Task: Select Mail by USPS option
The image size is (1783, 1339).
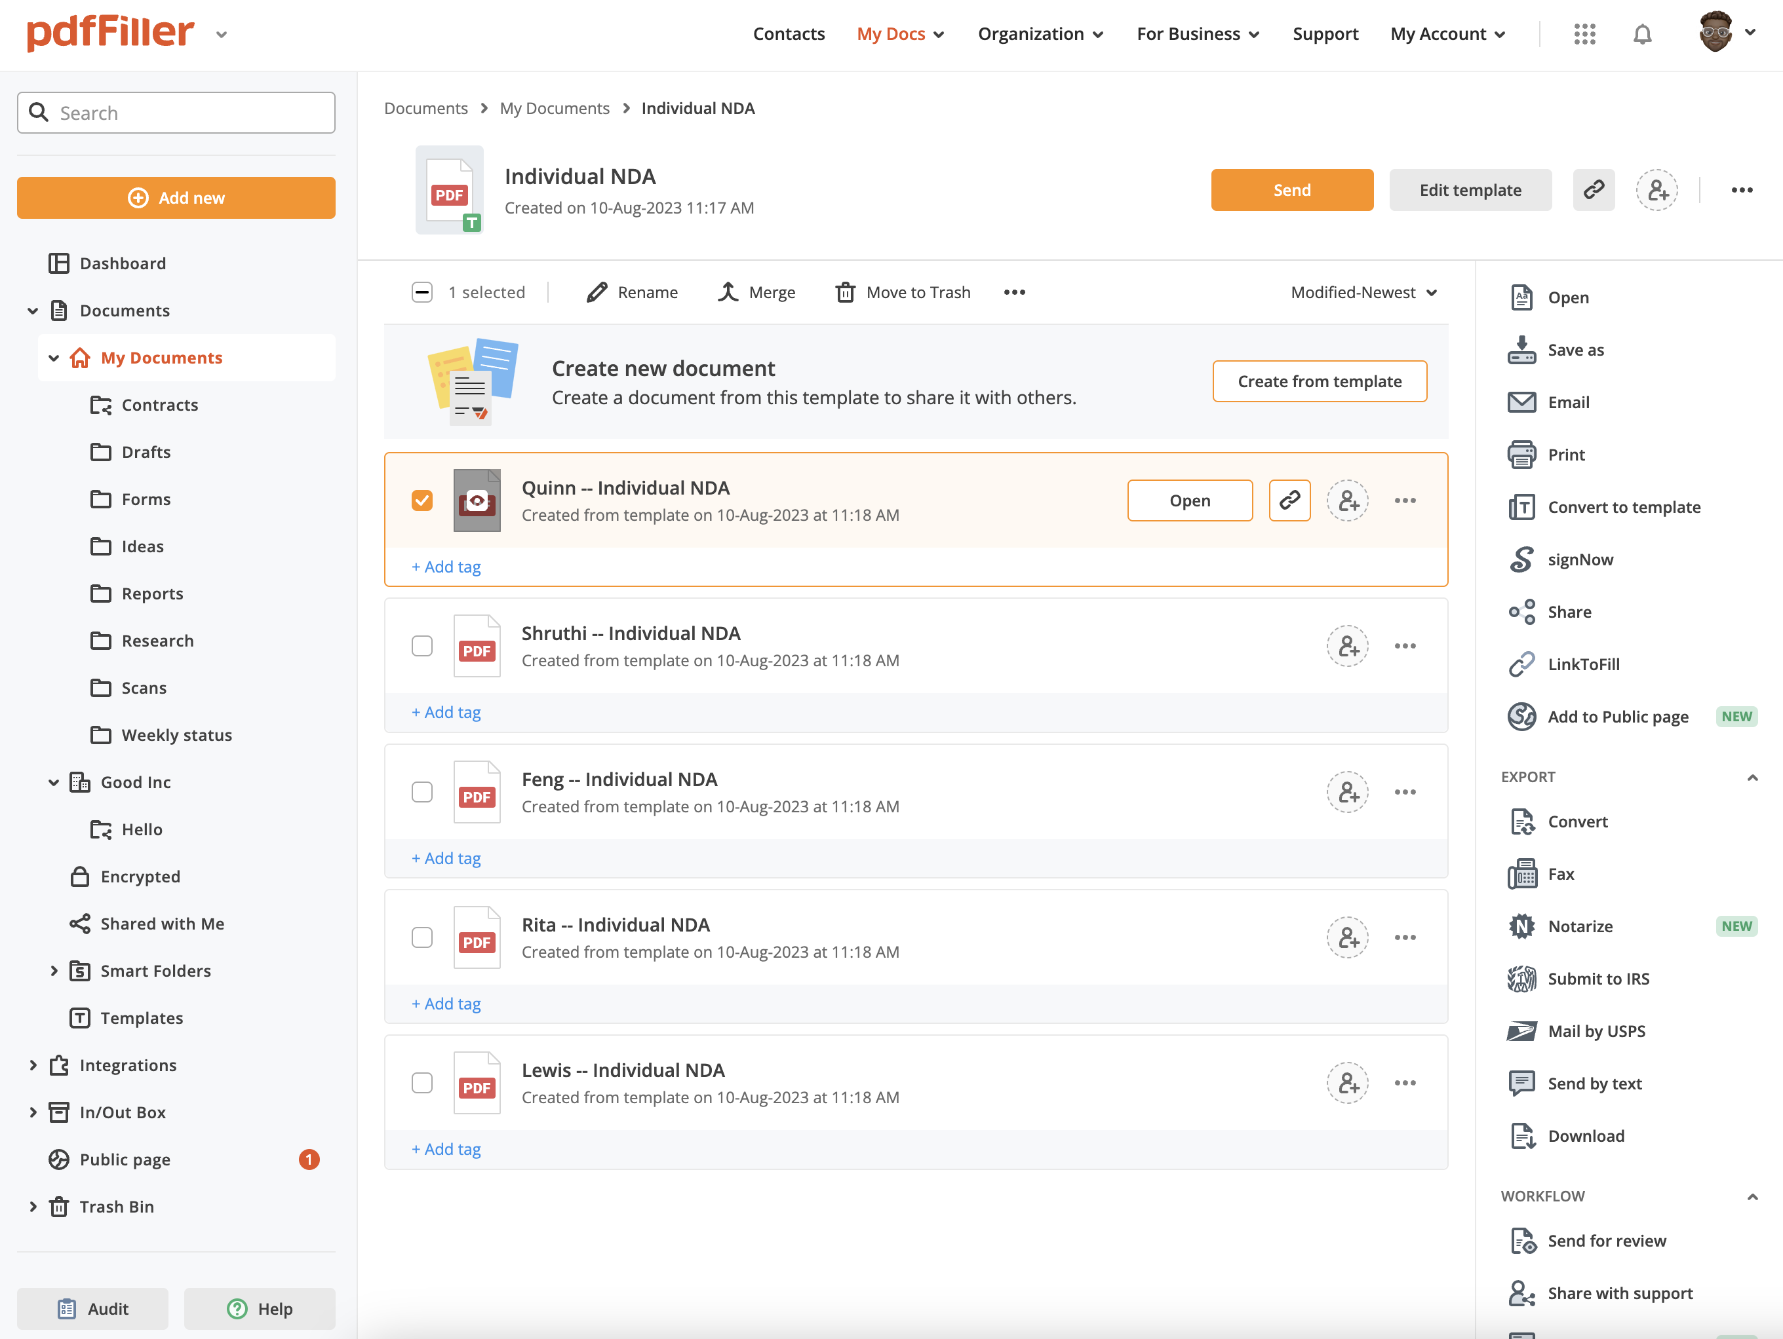Action: pyautogui.click(x=1595, y=1030)
